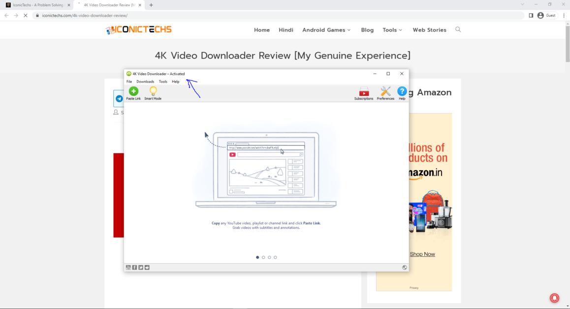This screenshot has height=309, width=570.
Task: Open Subscriptions in 4K Video Downloader
Action: coord(364,93)
